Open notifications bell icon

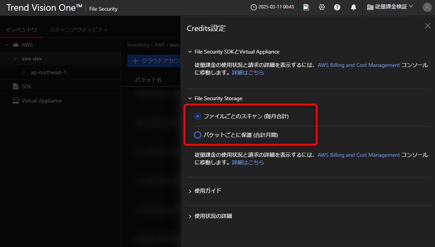[354, 7]
